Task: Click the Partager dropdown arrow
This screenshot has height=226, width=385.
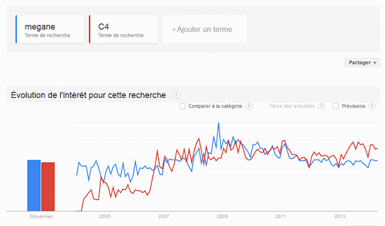Action: click(375, 63)
